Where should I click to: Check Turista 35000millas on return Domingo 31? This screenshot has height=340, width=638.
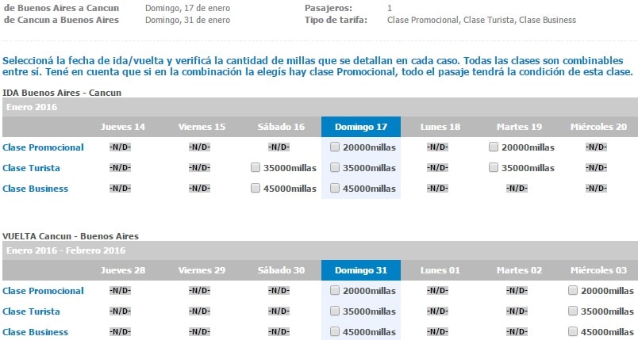click(x=334, y=311)
